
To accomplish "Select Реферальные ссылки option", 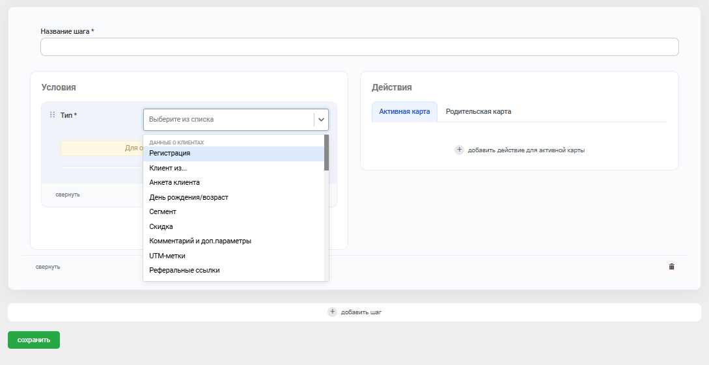I will coord(184,271).
